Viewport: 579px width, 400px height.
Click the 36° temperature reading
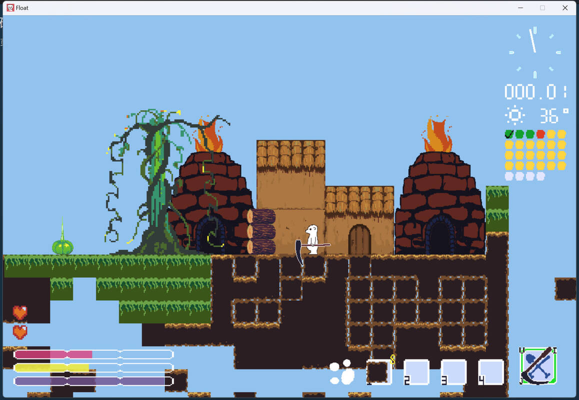click(x=554, y=115)
